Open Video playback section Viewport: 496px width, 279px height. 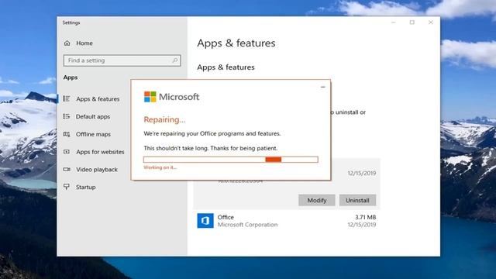(x=97, y=170)
